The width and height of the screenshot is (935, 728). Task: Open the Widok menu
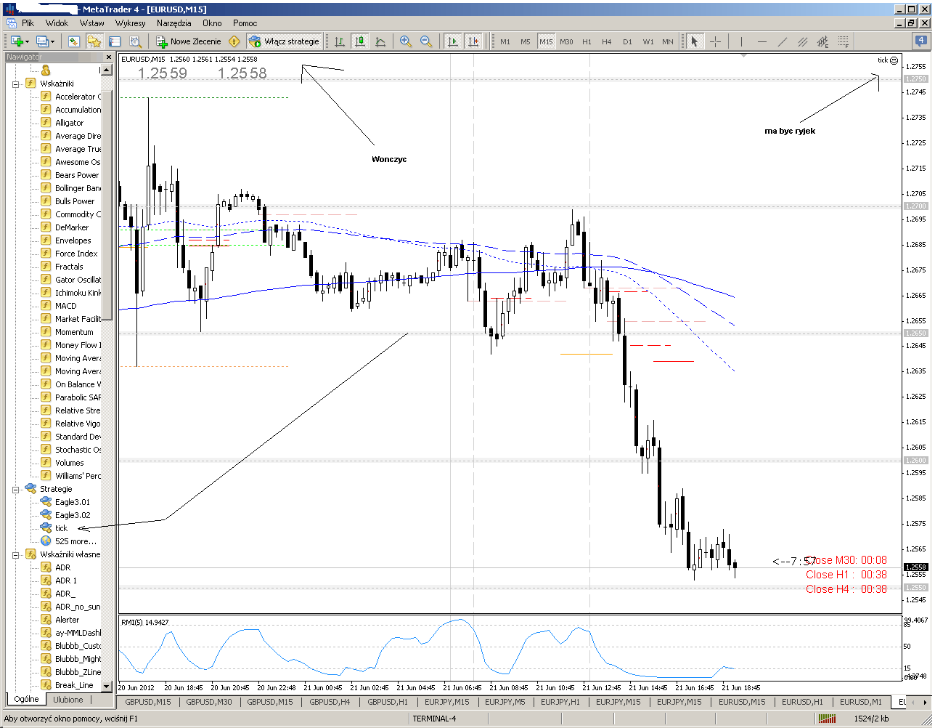[57, 23]
